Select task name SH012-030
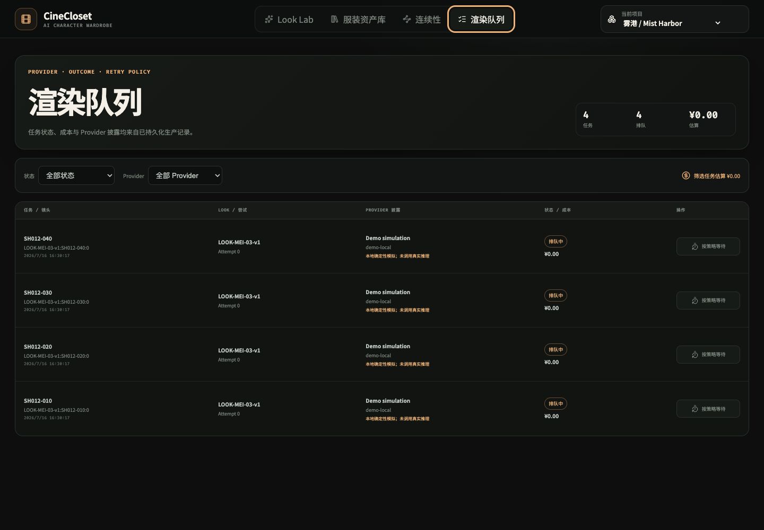764x530 pixels. coord(38,293)
